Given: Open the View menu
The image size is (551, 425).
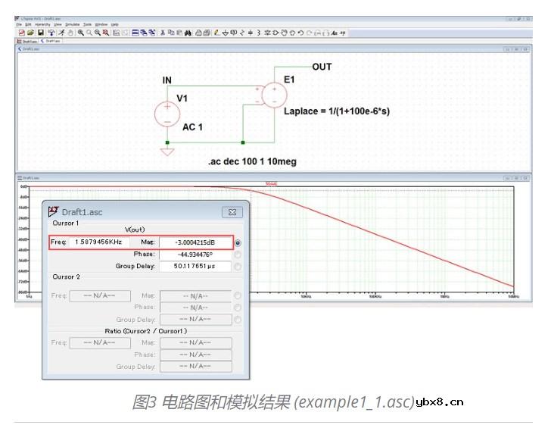Looking at the screenshot, I should click(x=58, y=25).
